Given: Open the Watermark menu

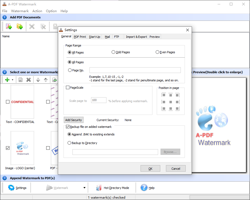Looking at the screenshot, I should 20,11.
